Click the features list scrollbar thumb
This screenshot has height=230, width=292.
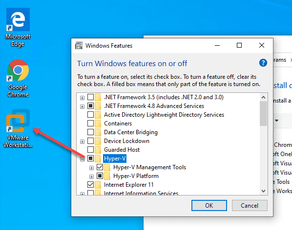pos(263,113)
